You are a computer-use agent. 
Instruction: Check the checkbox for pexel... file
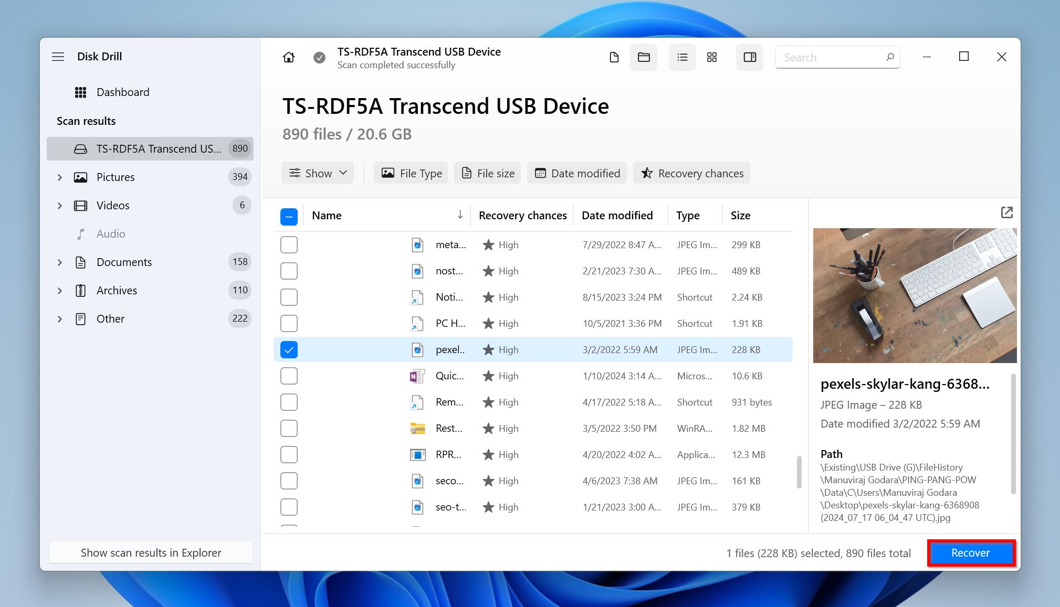289,350
